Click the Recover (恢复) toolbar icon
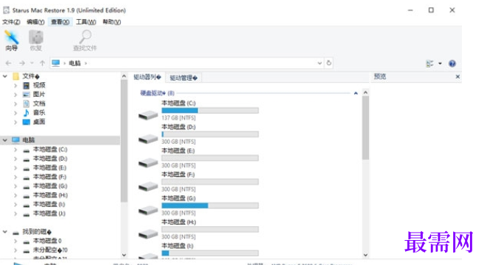This screenshot has height=265, width=487. pos(36,37)
